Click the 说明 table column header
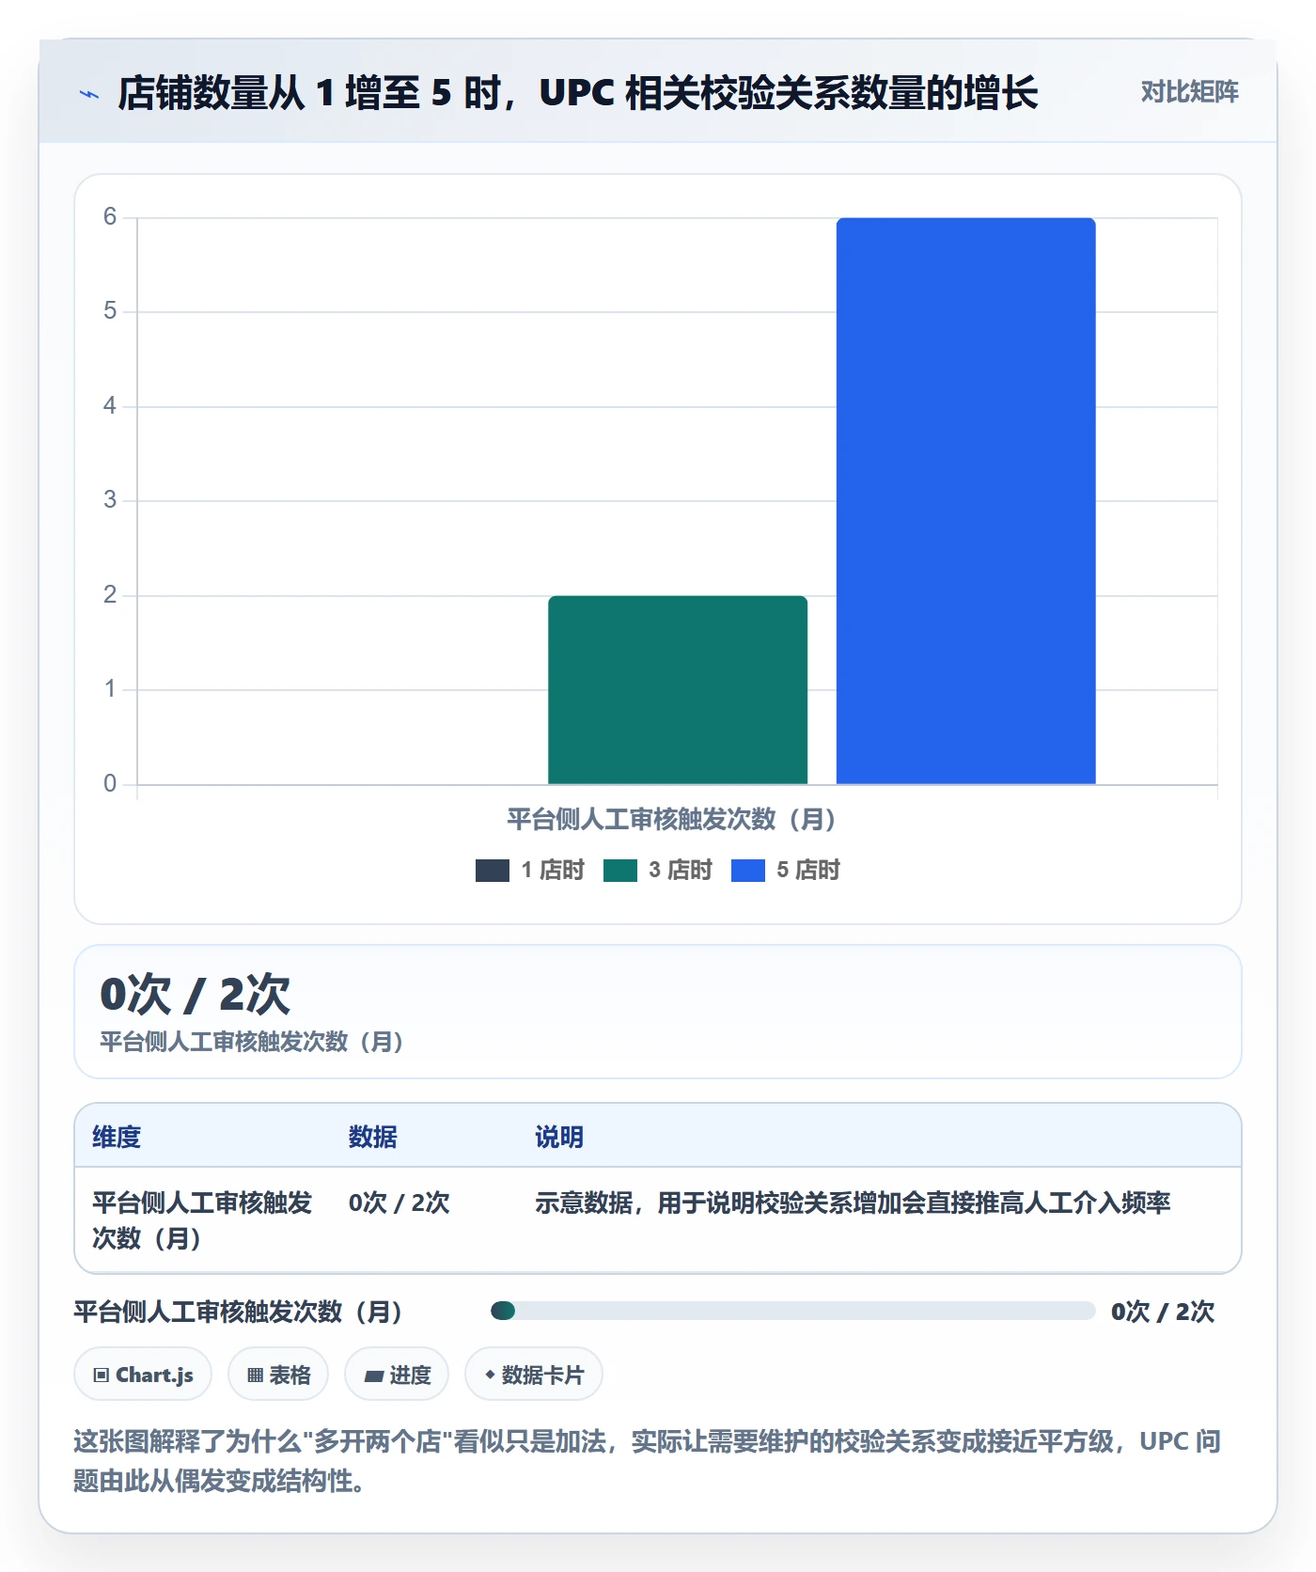 click(x=559, y=1137)
